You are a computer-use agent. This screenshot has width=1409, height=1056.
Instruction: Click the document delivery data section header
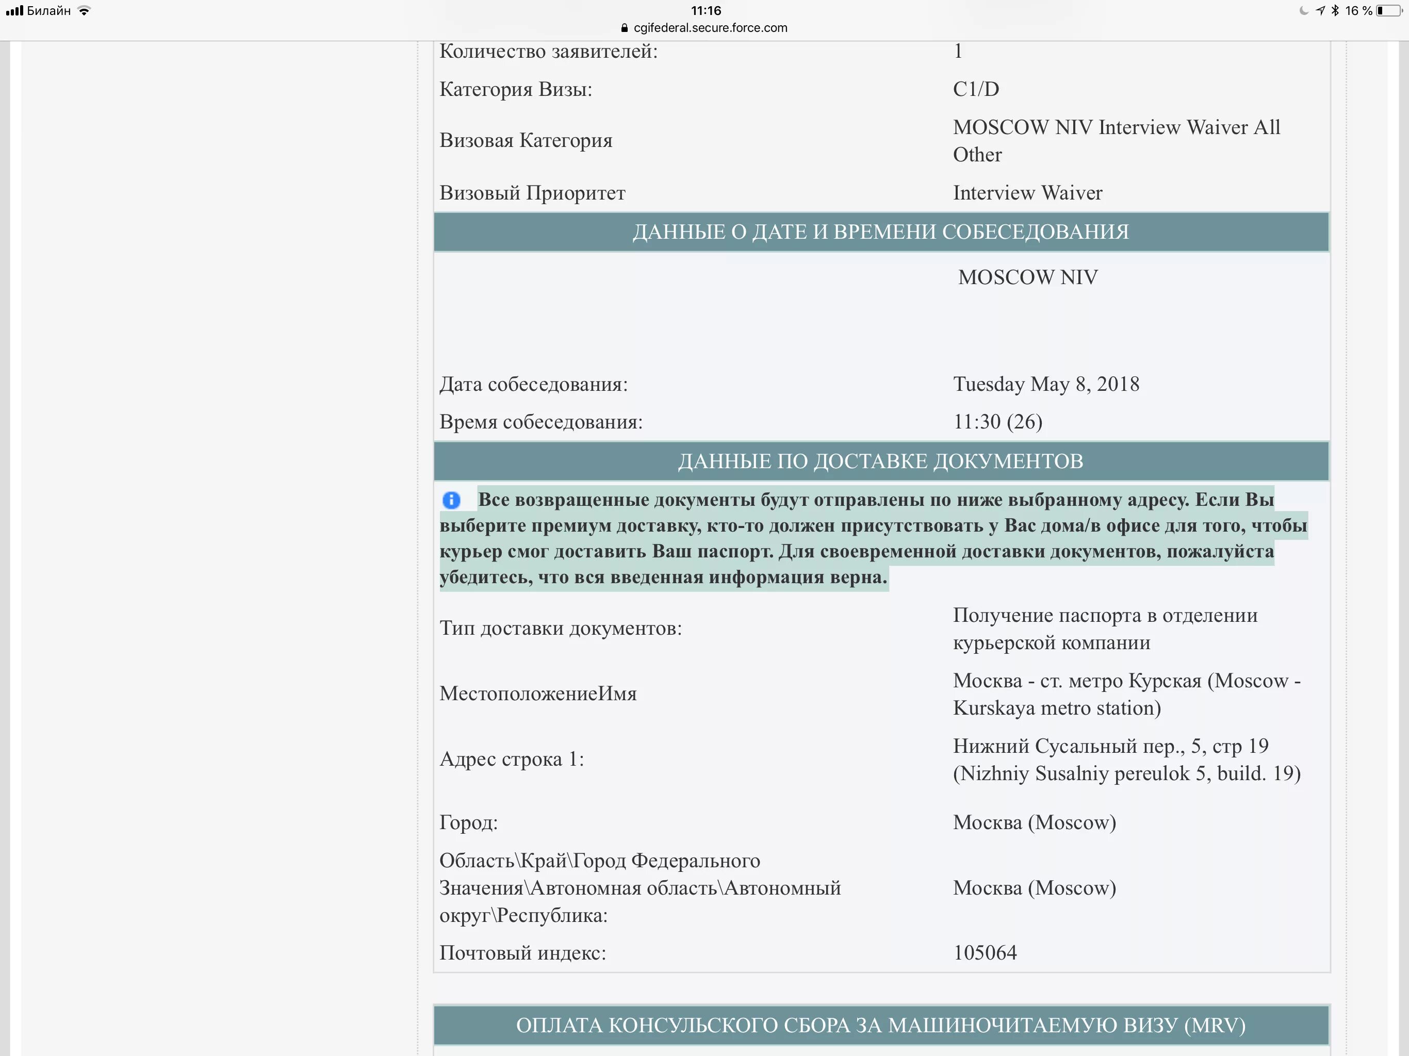coord(881,460)
